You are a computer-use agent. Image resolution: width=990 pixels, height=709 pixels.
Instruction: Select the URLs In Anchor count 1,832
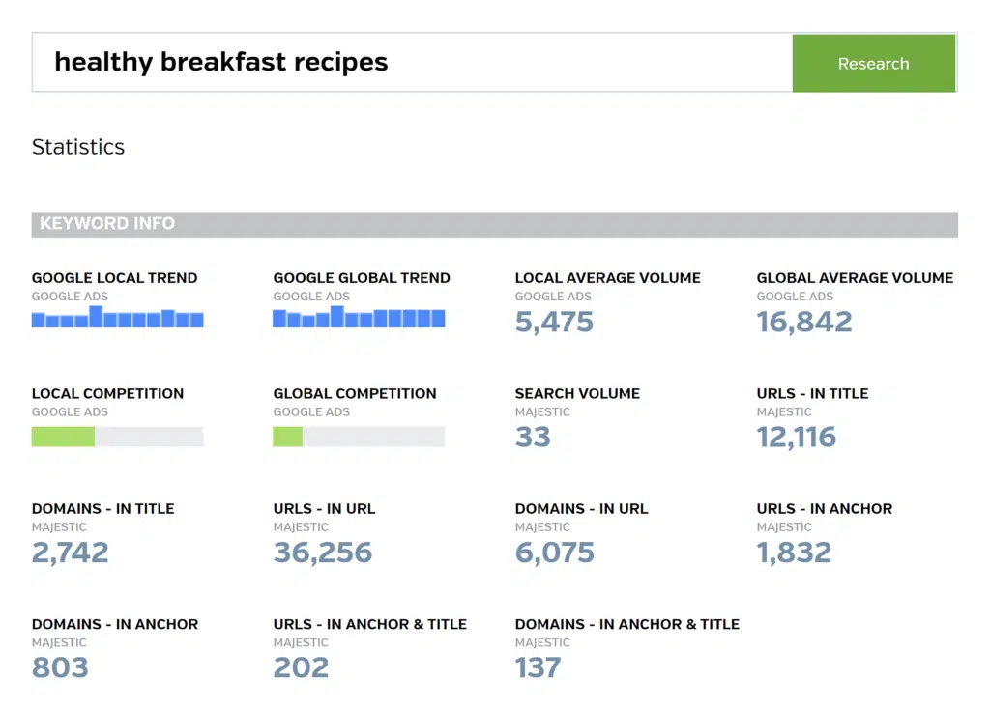point(794,553)
